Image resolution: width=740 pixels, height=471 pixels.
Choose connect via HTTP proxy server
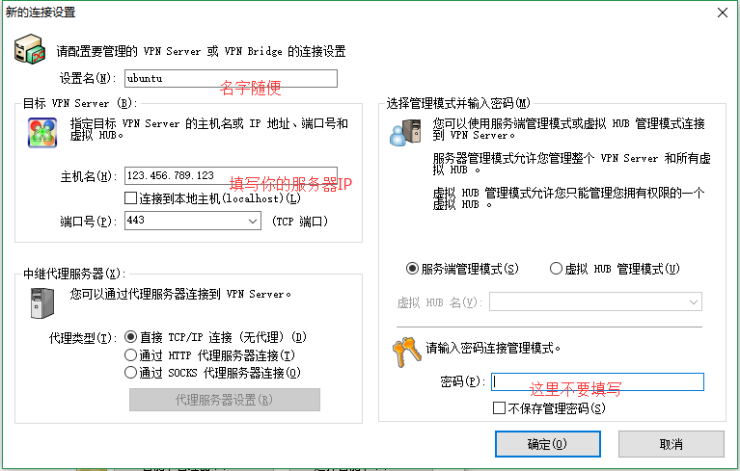click(x=131, y=355)
